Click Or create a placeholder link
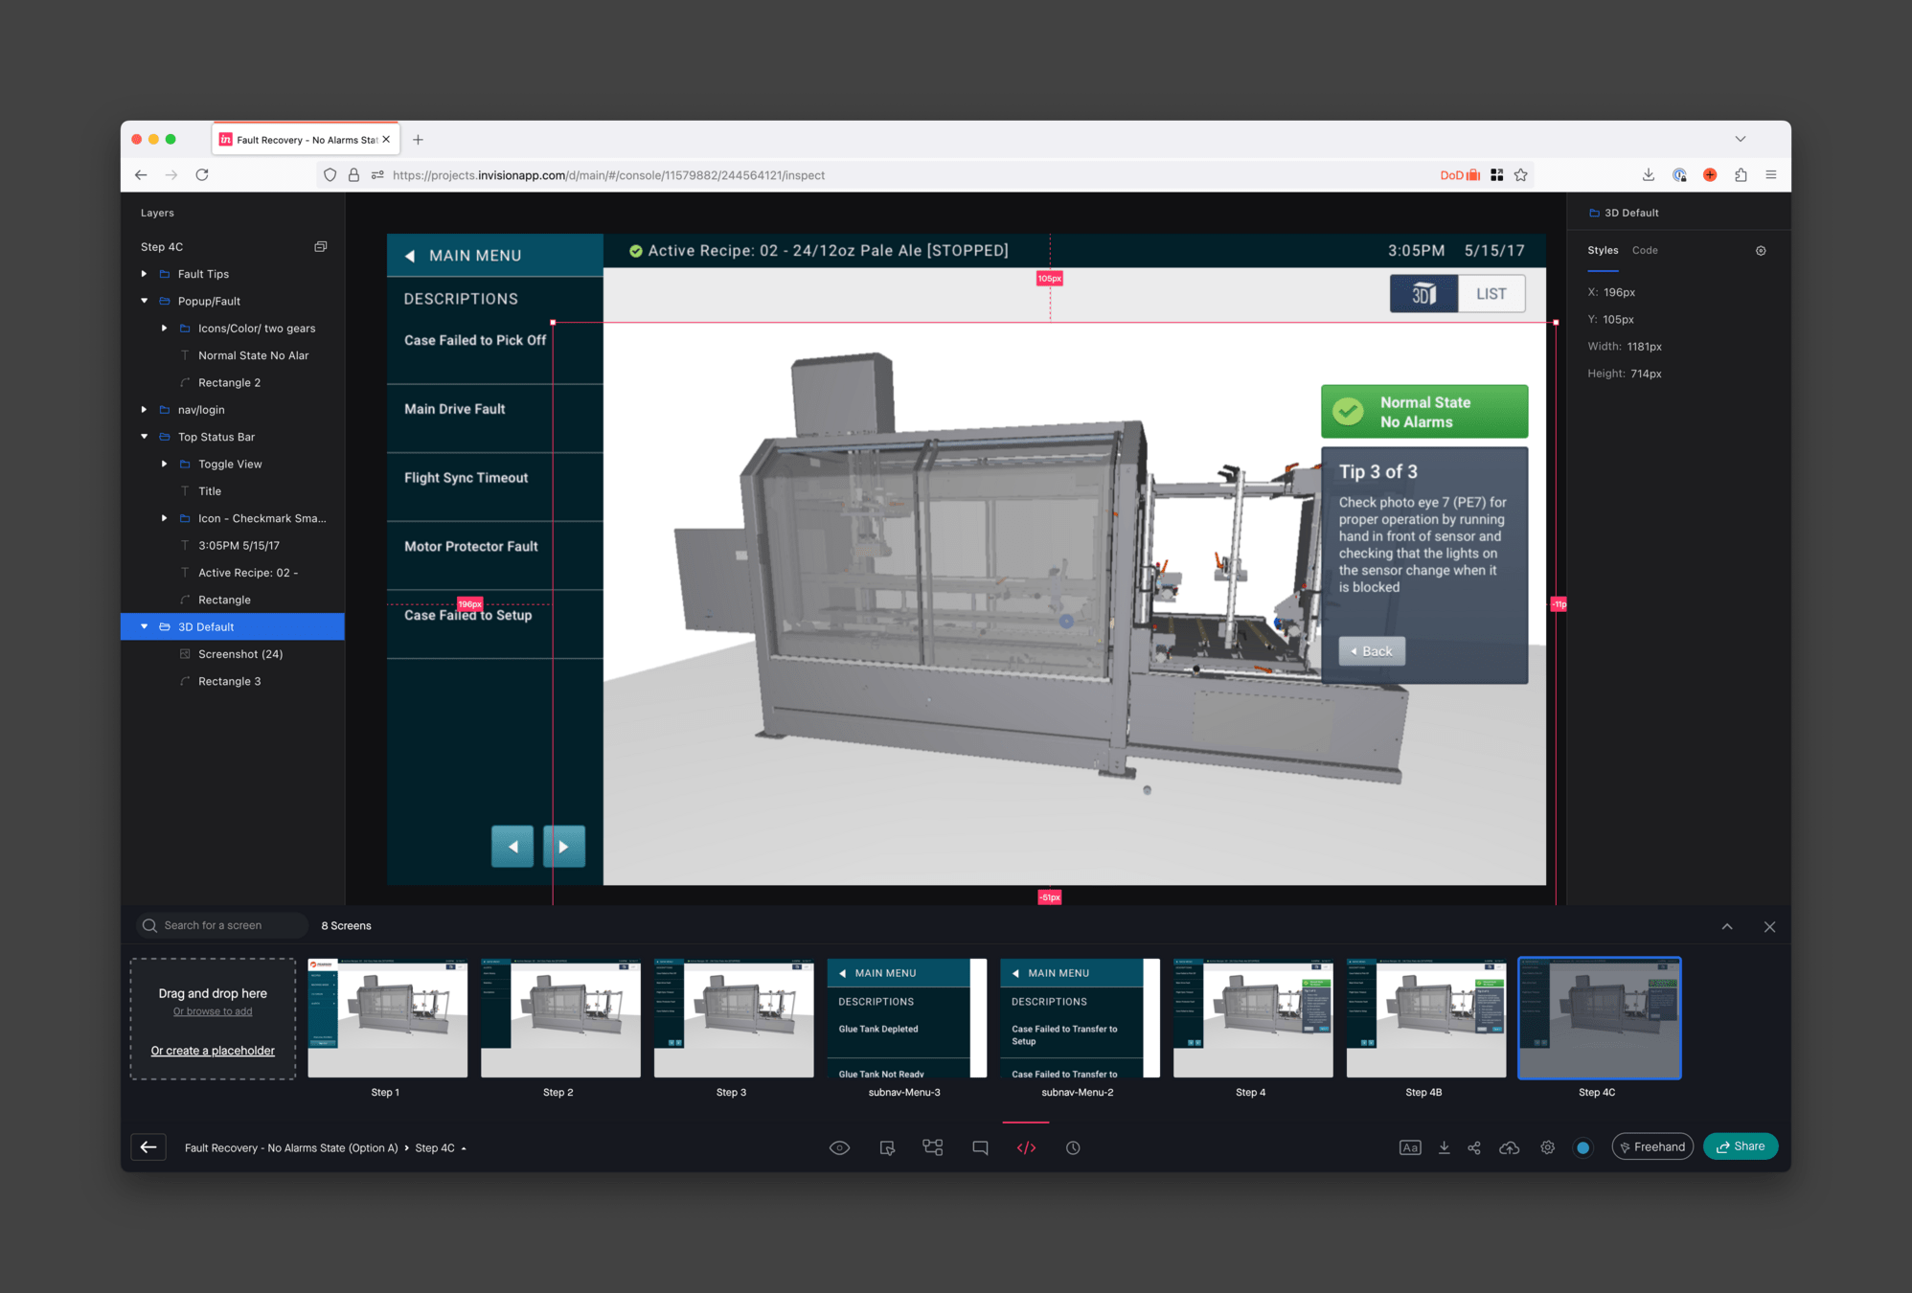This screenshot has width=1912, height=1293. coord(213,1051)
